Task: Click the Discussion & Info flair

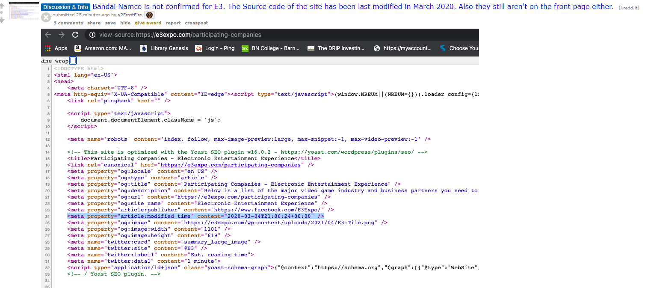Action: click(x=65, y=7)
